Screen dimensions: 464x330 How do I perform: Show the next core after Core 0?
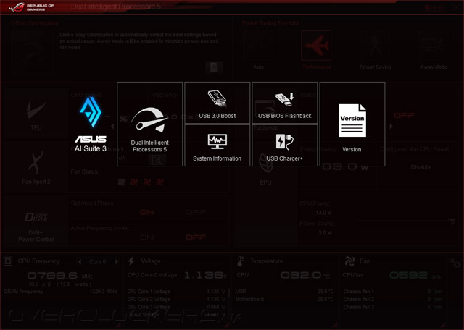click(x=117, y=262)
